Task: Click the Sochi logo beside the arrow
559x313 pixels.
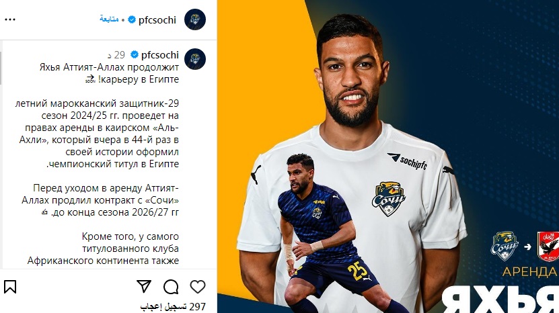Action: [x=504, y=246]
